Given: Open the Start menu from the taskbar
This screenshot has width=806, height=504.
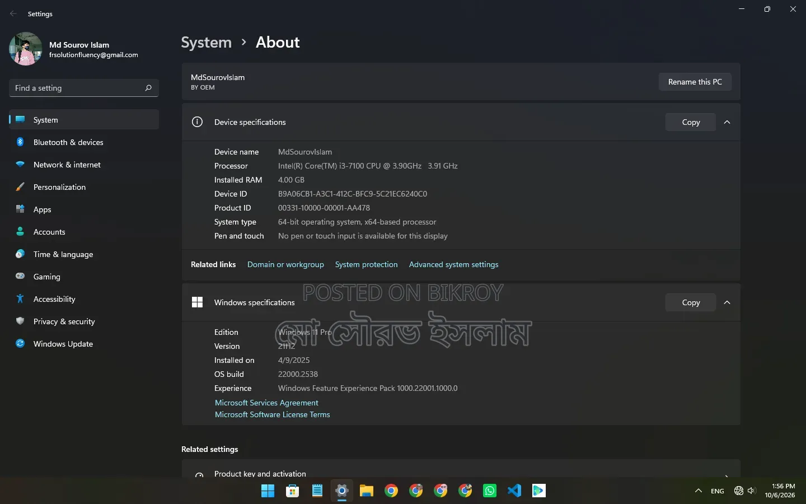Looking at the screenshot, I should tap(268, 491).
